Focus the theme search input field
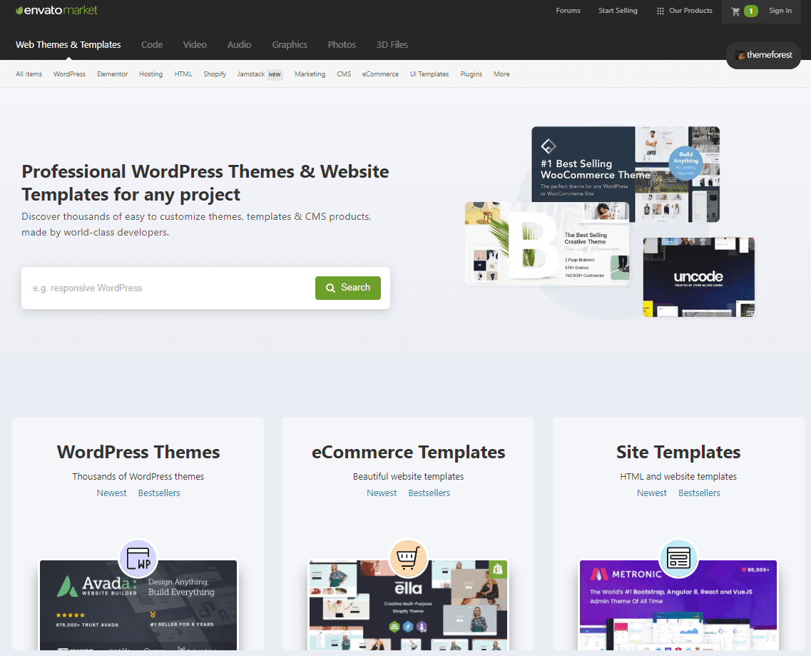Image resolution: width=811 pixels, height=656 pixels. [x=168, y=288]
